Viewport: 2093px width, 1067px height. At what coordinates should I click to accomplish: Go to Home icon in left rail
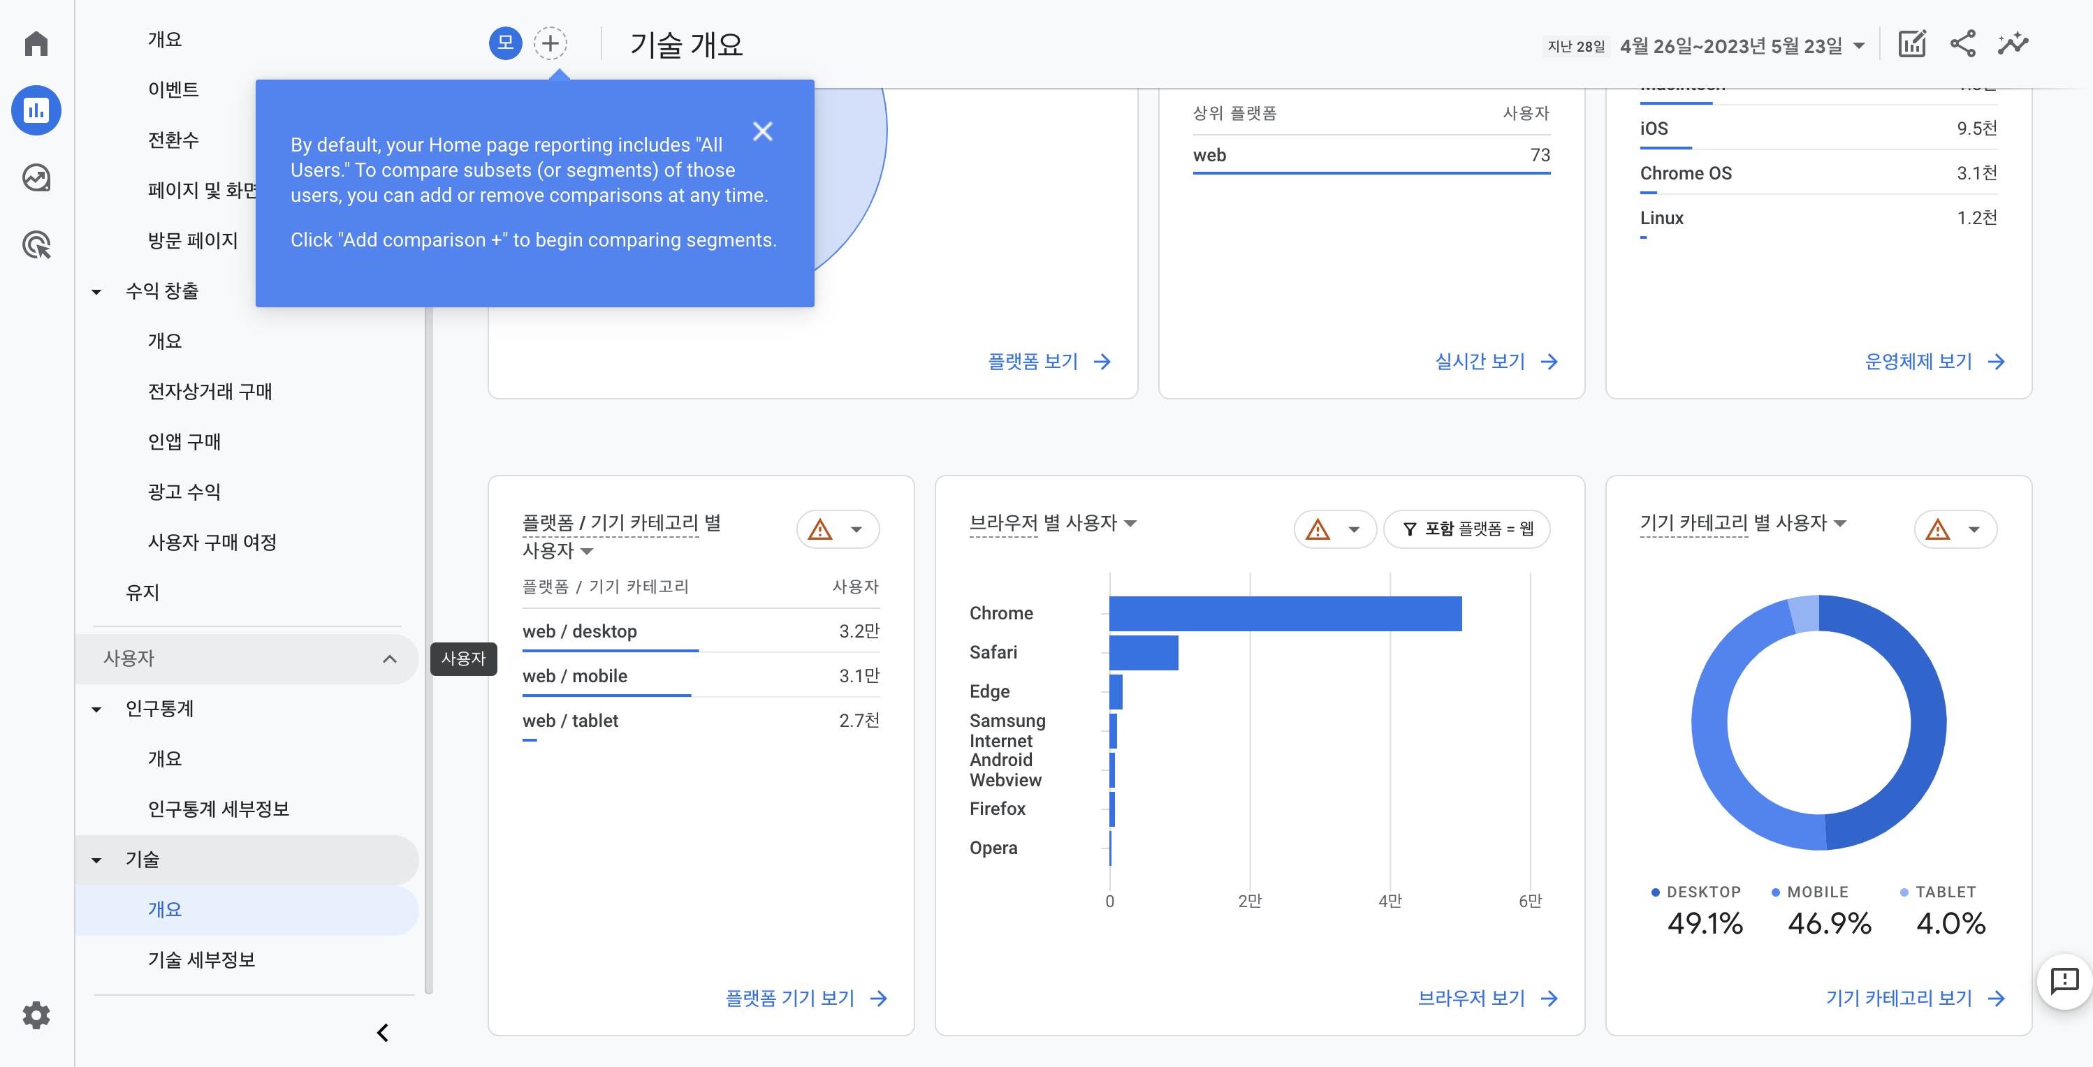(36, 43)
